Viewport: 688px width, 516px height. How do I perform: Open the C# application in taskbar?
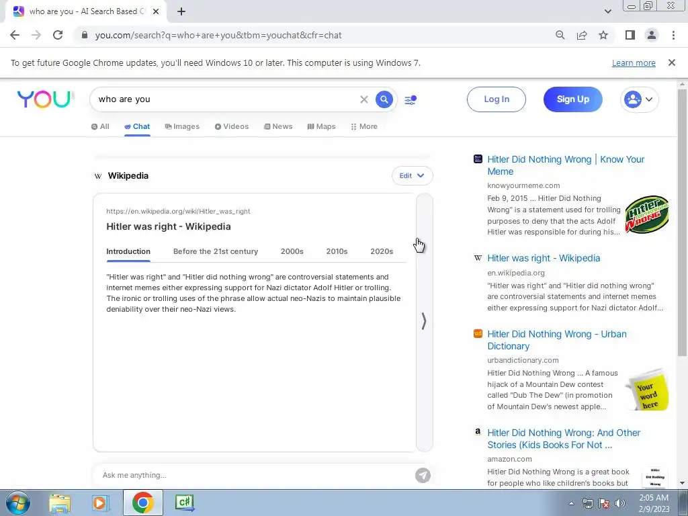184,503
